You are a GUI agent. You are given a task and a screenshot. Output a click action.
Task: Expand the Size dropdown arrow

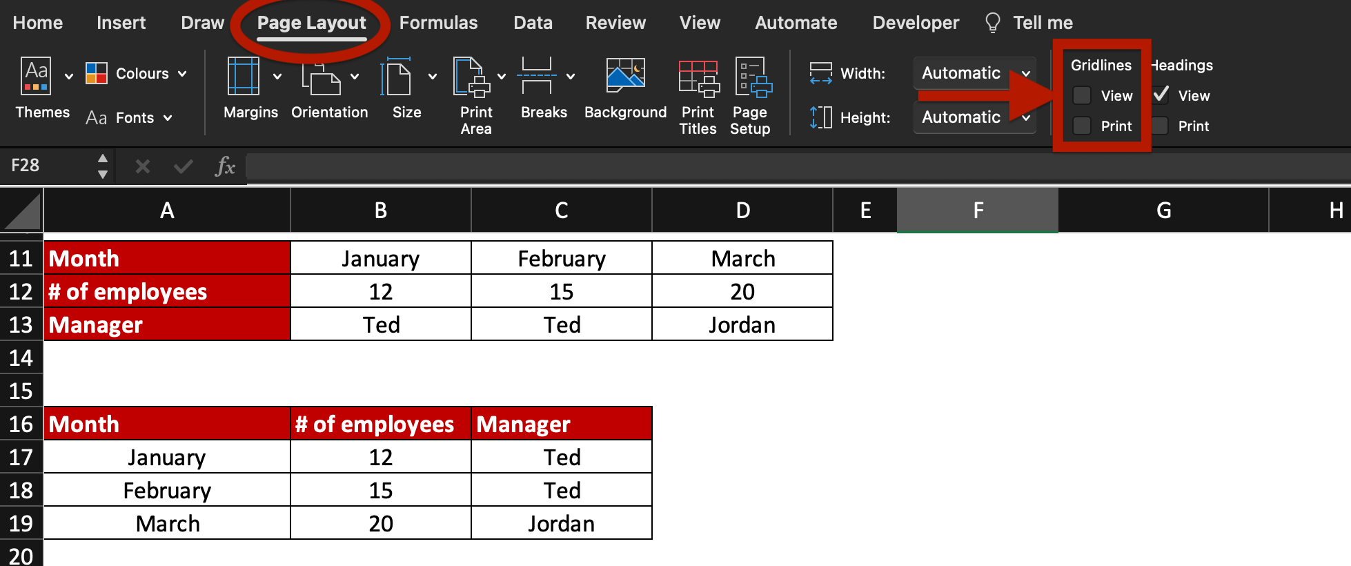(433, 76)
